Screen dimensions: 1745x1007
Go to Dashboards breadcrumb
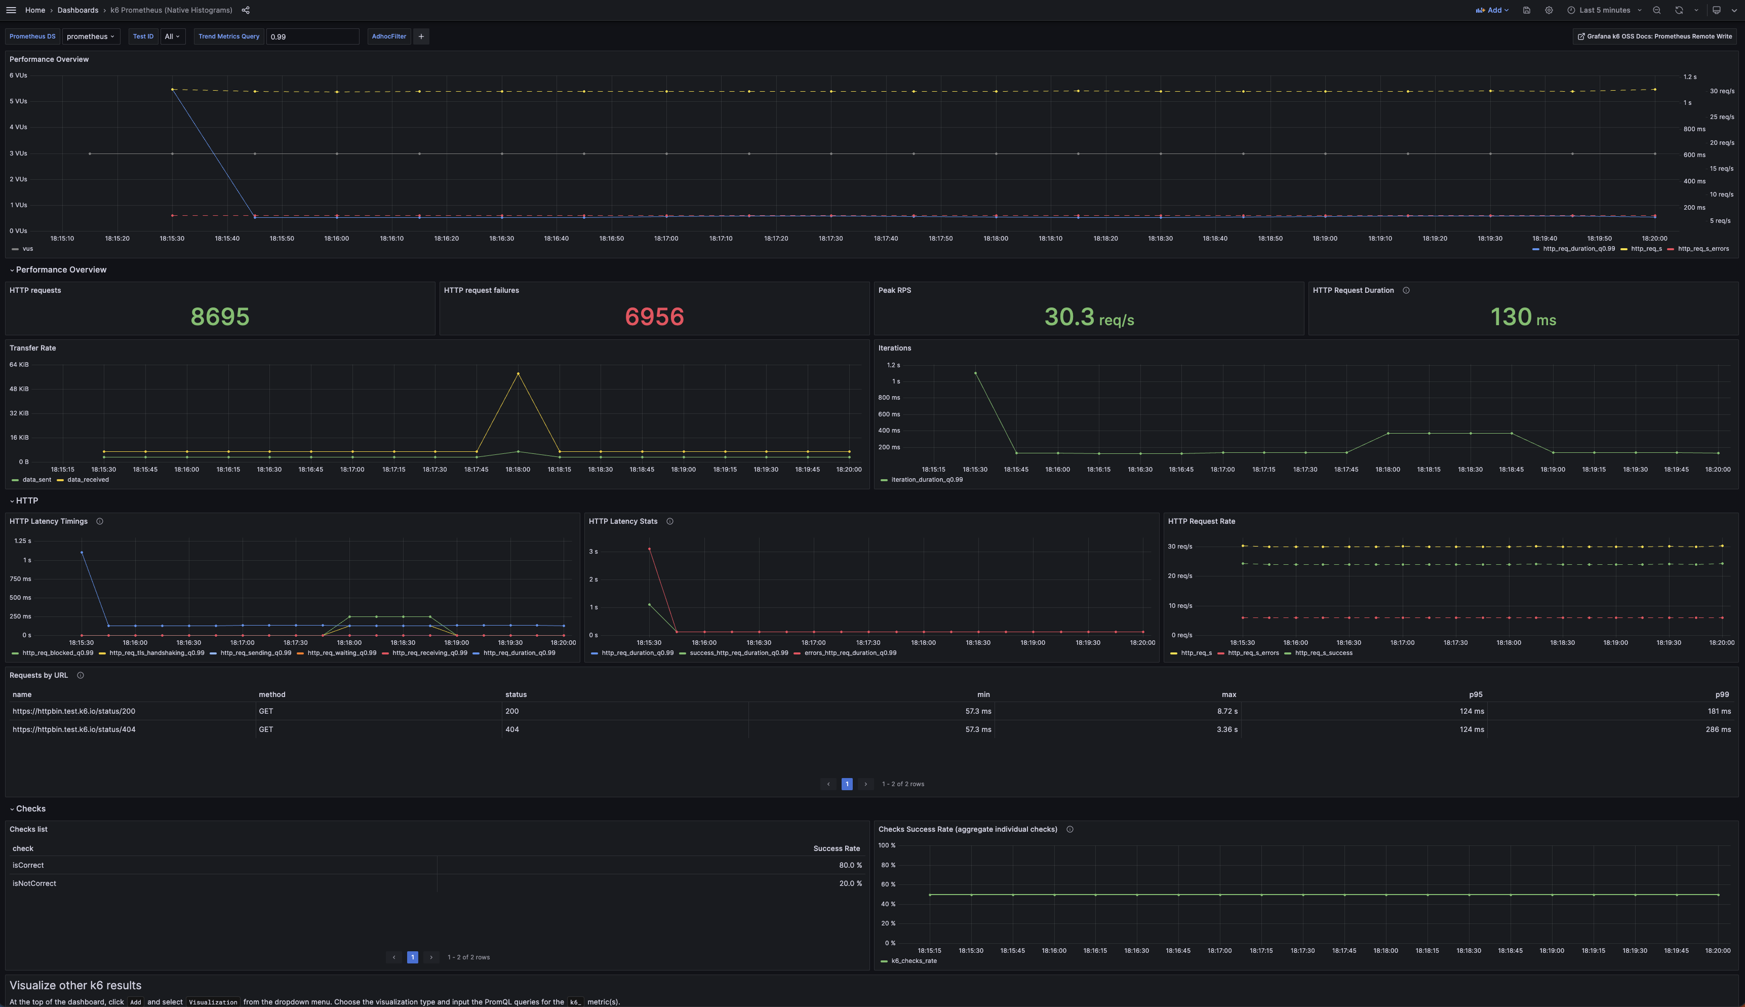pyautogui.click(x=77, y=10)
